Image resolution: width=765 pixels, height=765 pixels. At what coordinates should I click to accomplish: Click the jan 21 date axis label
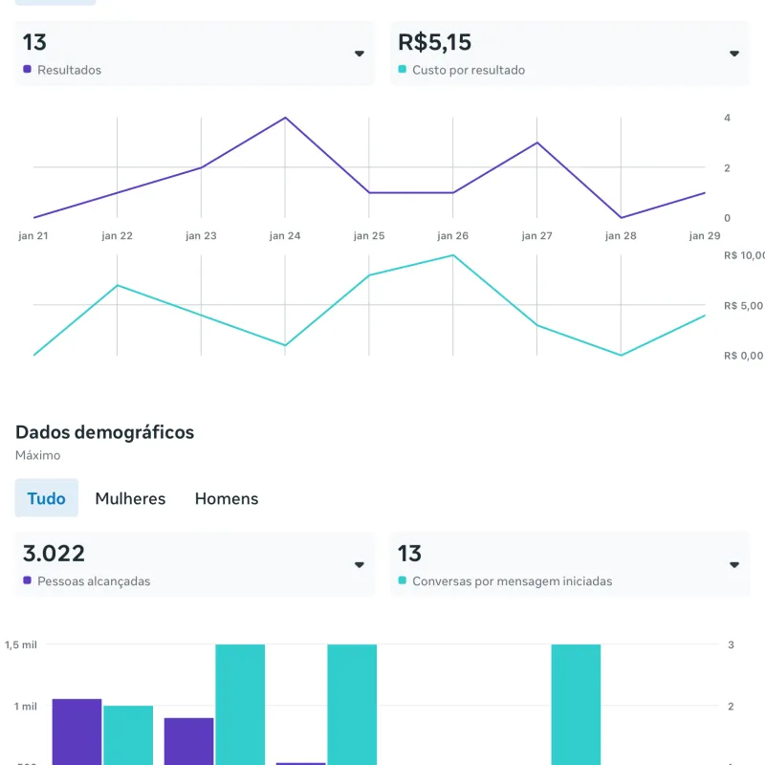[x=33, y=236]
